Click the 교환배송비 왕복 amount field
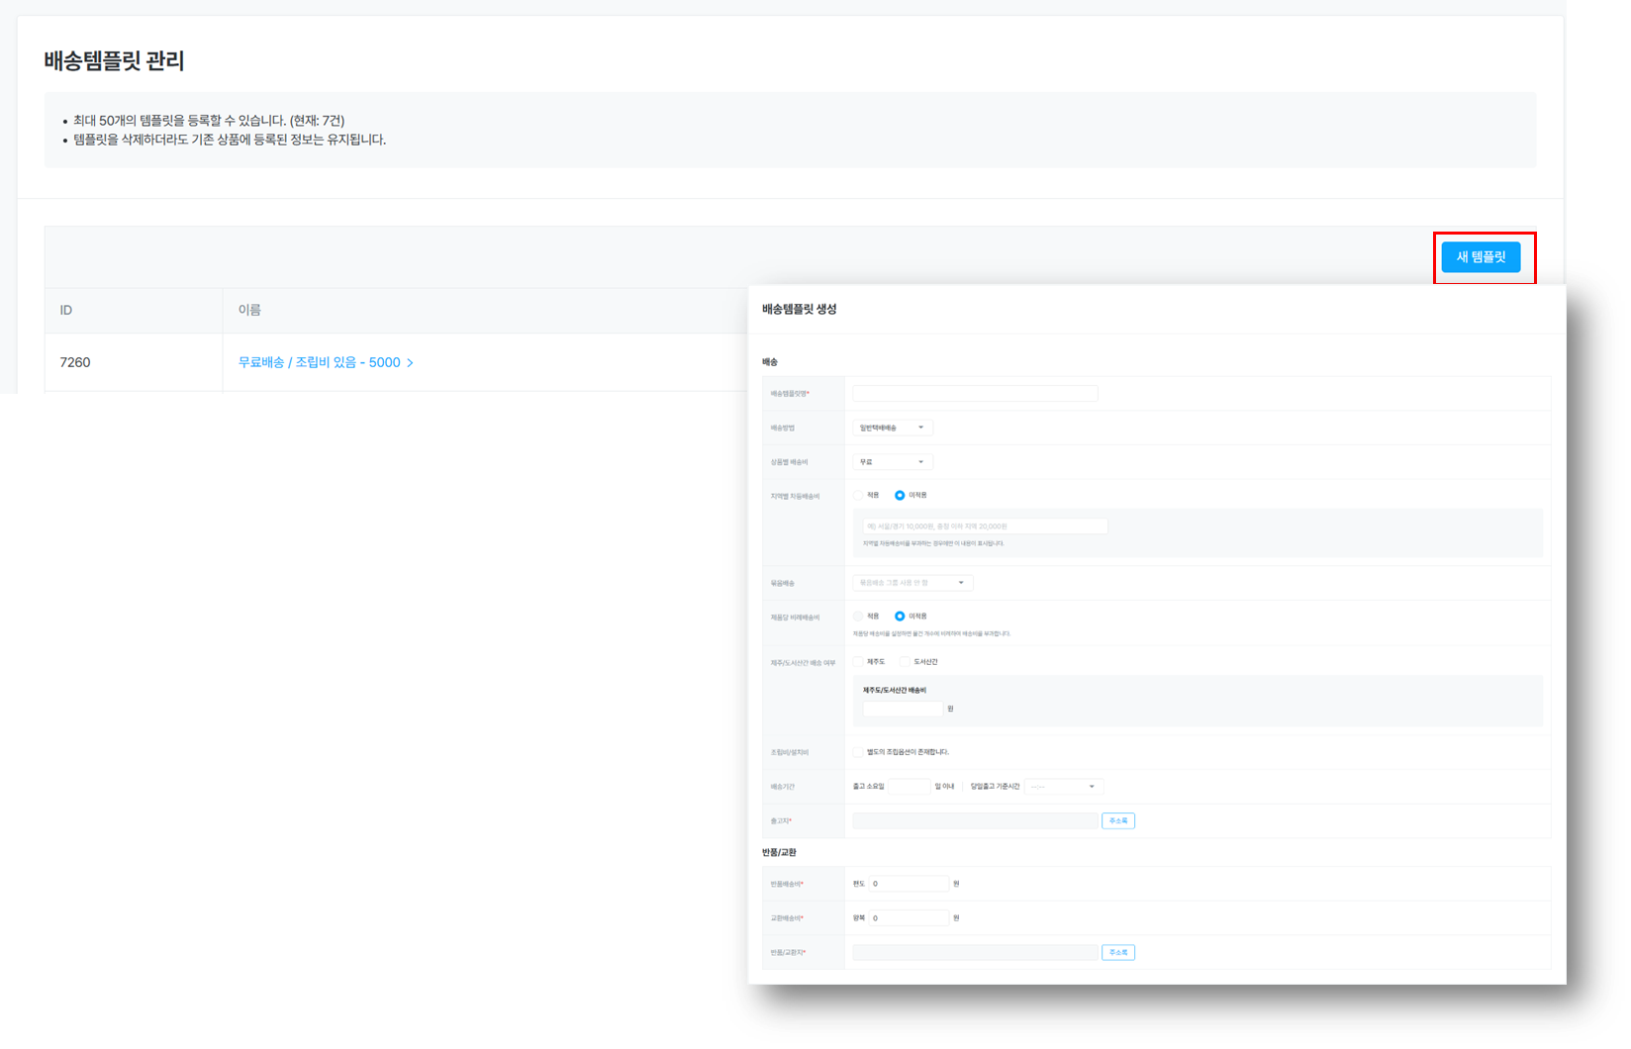 pos(909,918)
